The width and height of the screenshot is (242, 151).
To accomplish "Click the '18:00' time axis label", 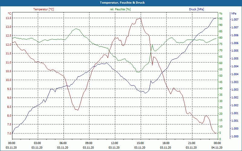I will 166,143.
